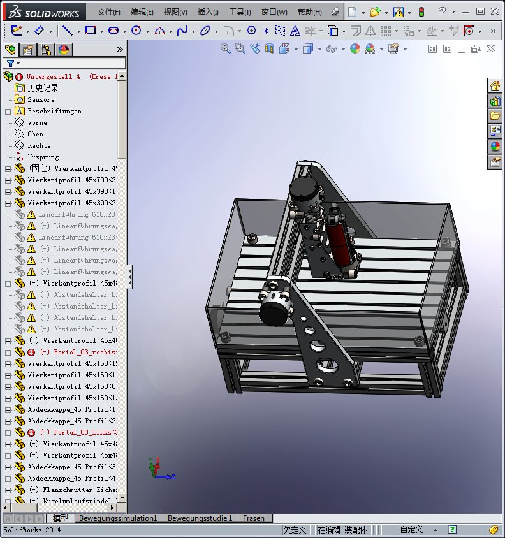
Task: Switch to the Fräsen tab
Action: [254, 518]
